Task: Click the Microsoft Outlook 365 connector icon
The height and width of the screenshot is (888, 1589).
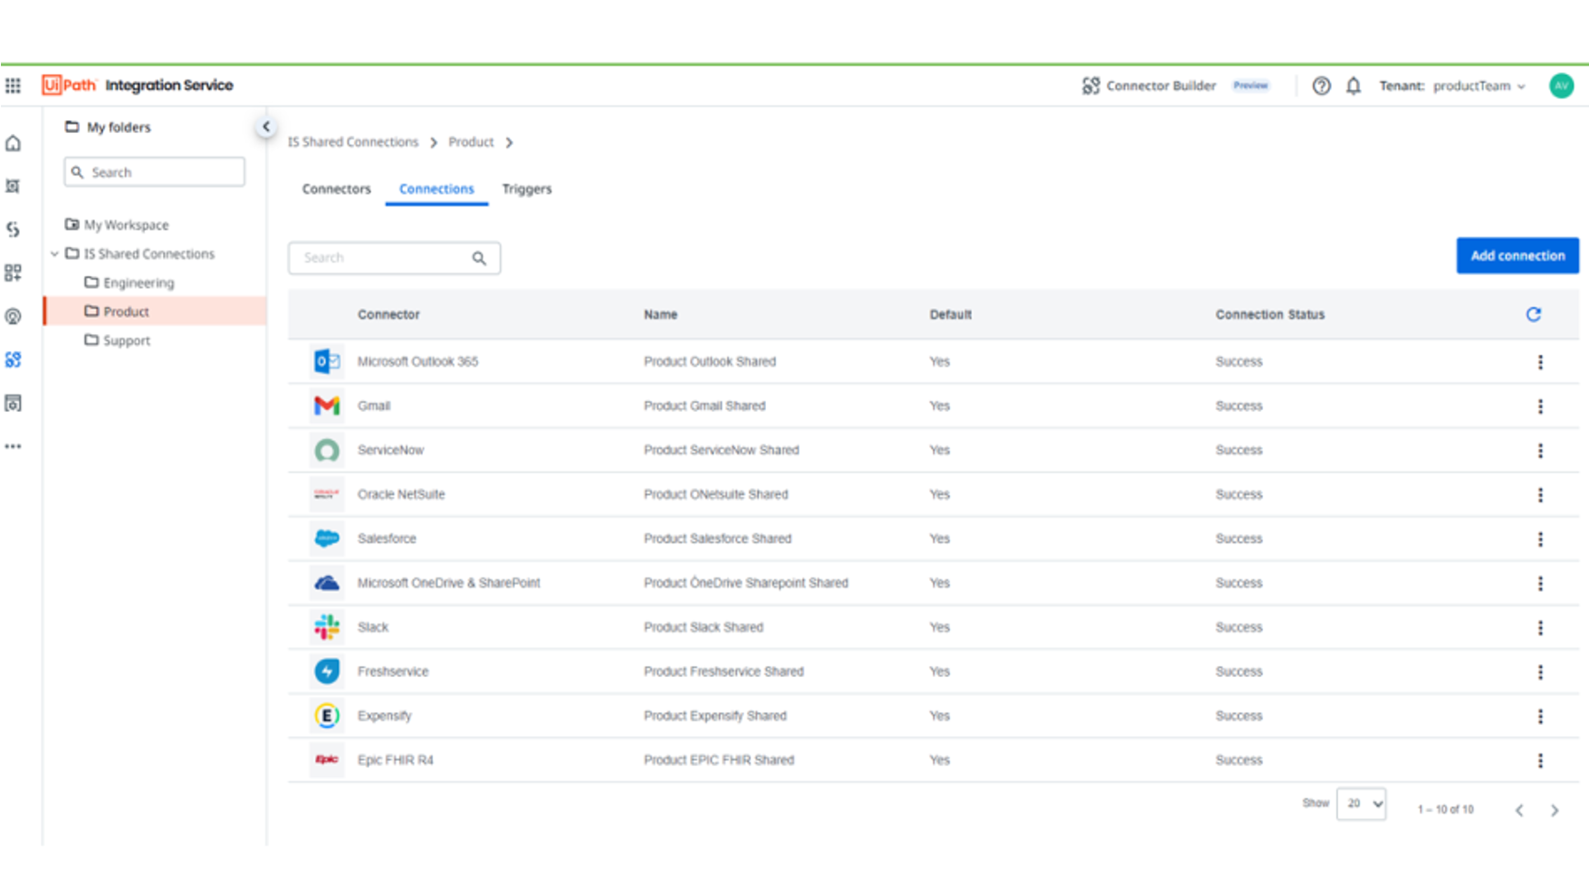Action: (327, 361)
